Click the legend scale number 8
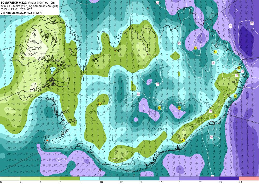This screenshot has width=259, height=184. coord(81,182)
